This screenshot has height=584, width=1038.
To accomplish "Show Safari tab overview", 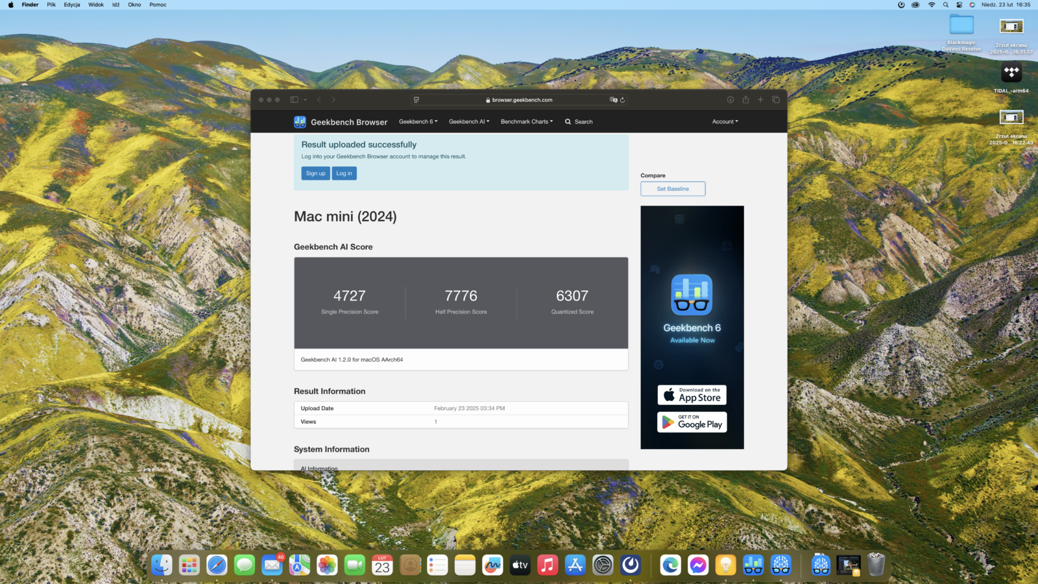I will (775, 100).
